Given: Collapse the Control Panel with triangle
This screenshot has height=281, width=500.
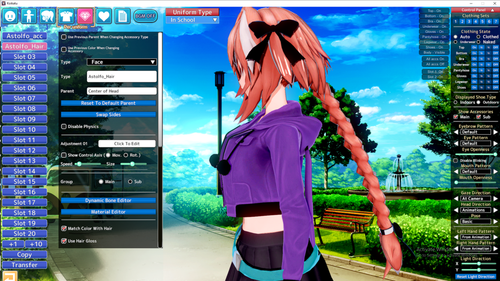Looking at the screenshot, I should point(493,10).
